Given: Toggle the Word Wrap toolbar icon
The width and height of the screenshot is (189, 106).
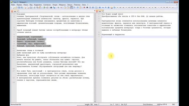Looking at the screenshot, I should (x=72, y=8).
